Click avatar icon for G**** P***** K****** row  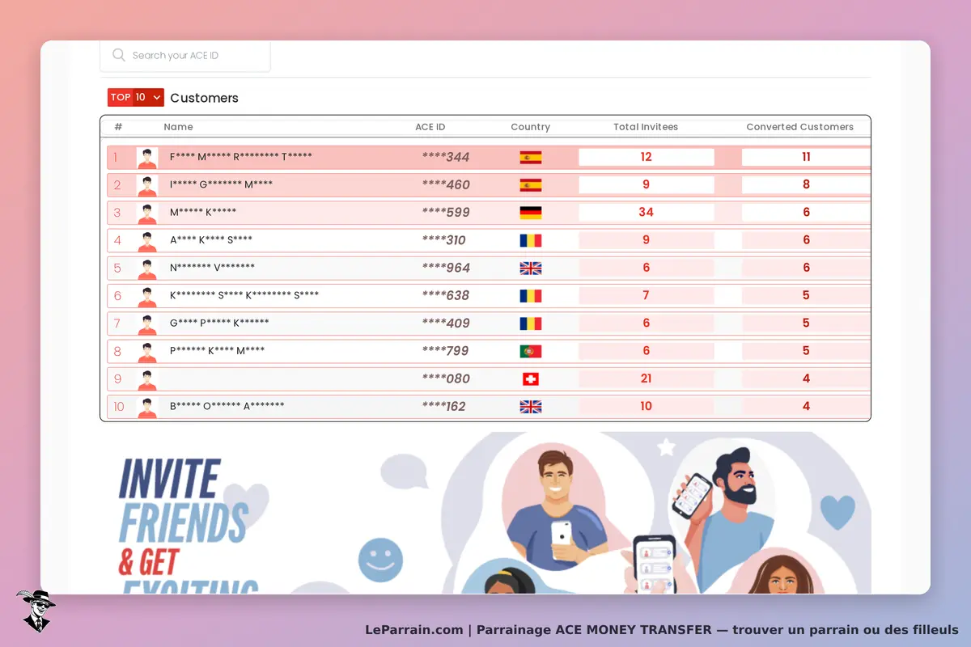(x=147, y=324)
